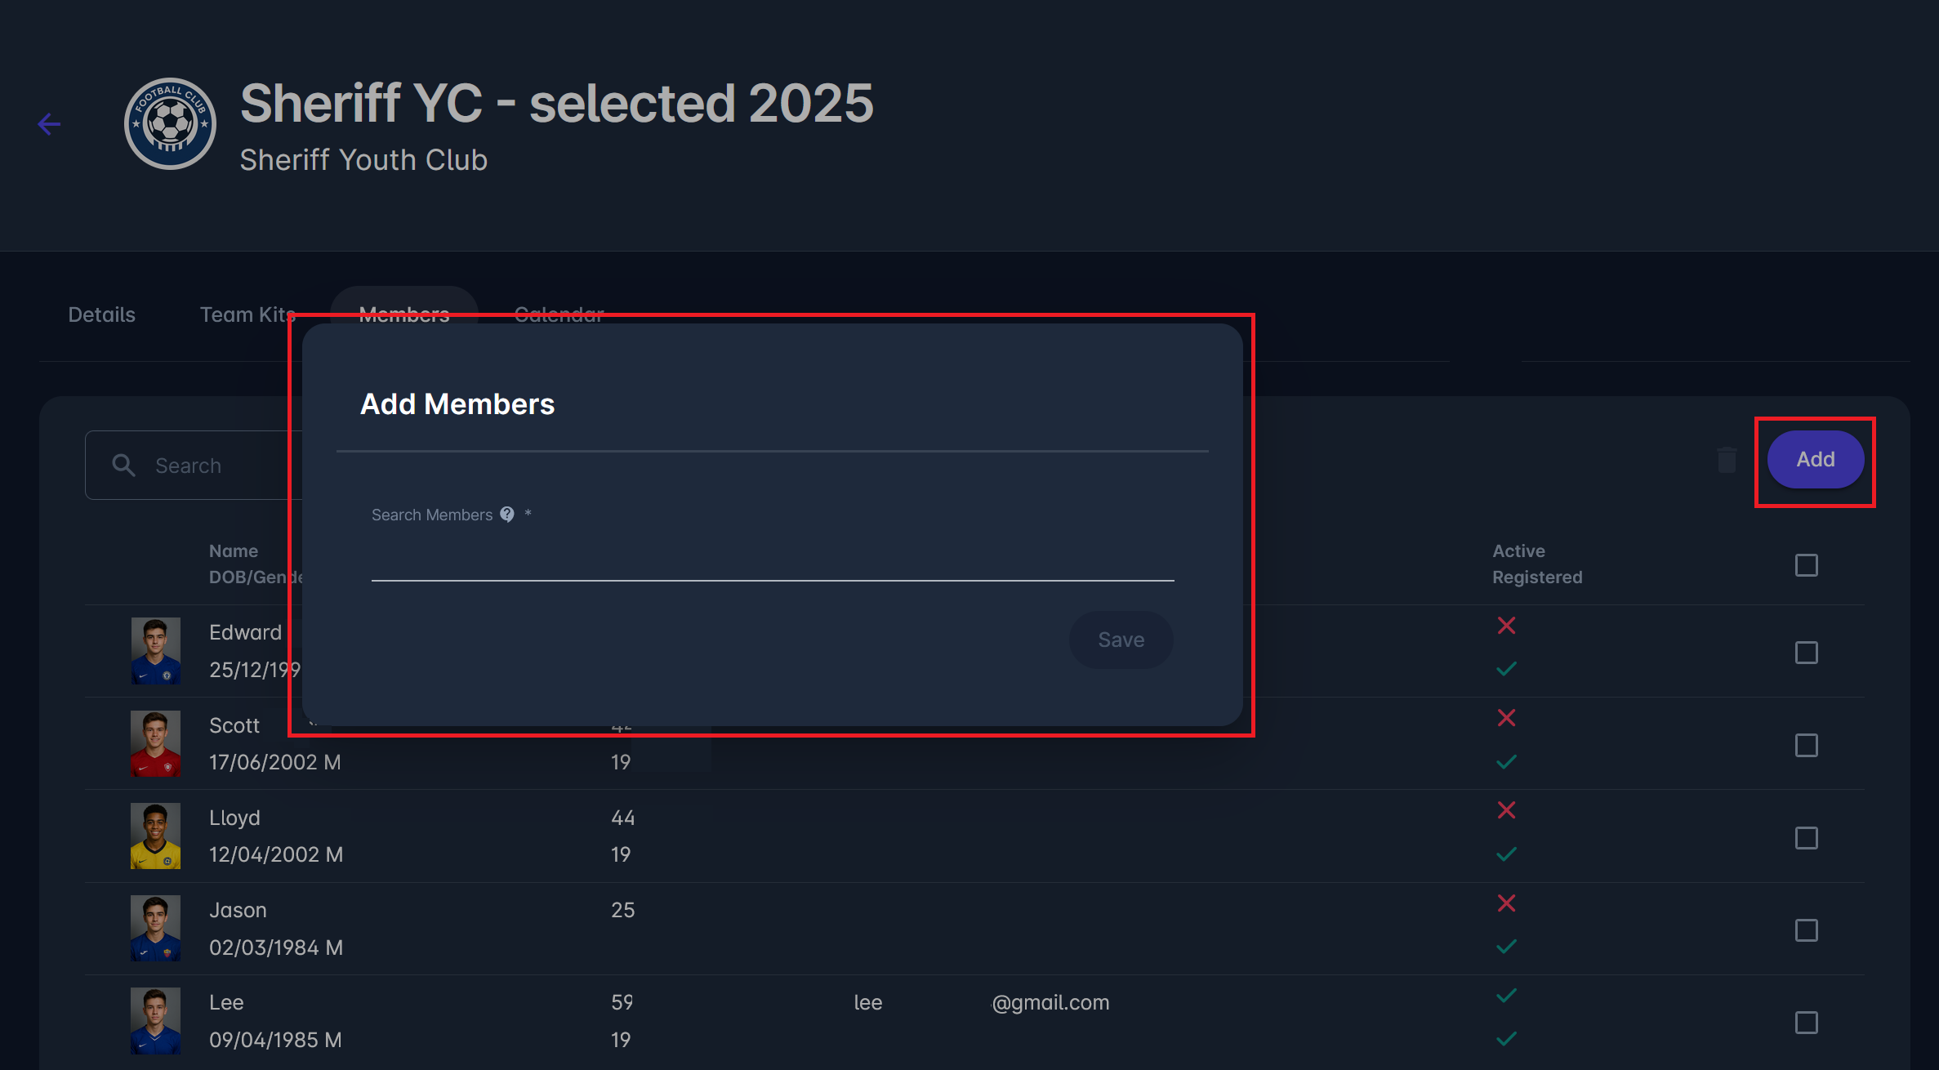The width and height of the screenshot is (1939, 1070).
Task: Focus the Search Members input field
Action: pyautogui.click(x=772, y=560)
